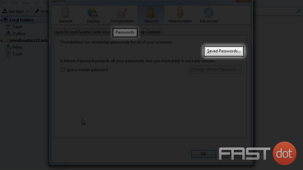Select the Outbox folder icon
Screen dimensions: 303x170
pyautogui.click(x=8, y=33)
